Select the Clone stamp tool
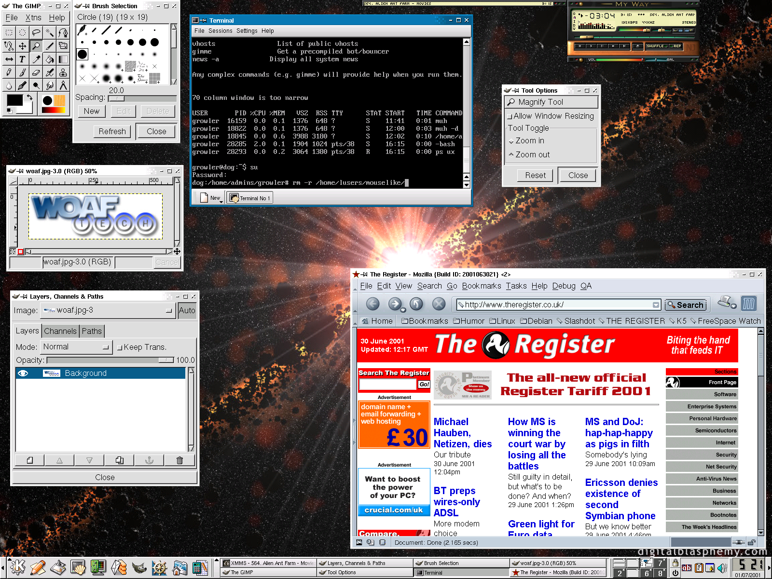This screenshot has width=772, height=579. (x=63, y=72)
